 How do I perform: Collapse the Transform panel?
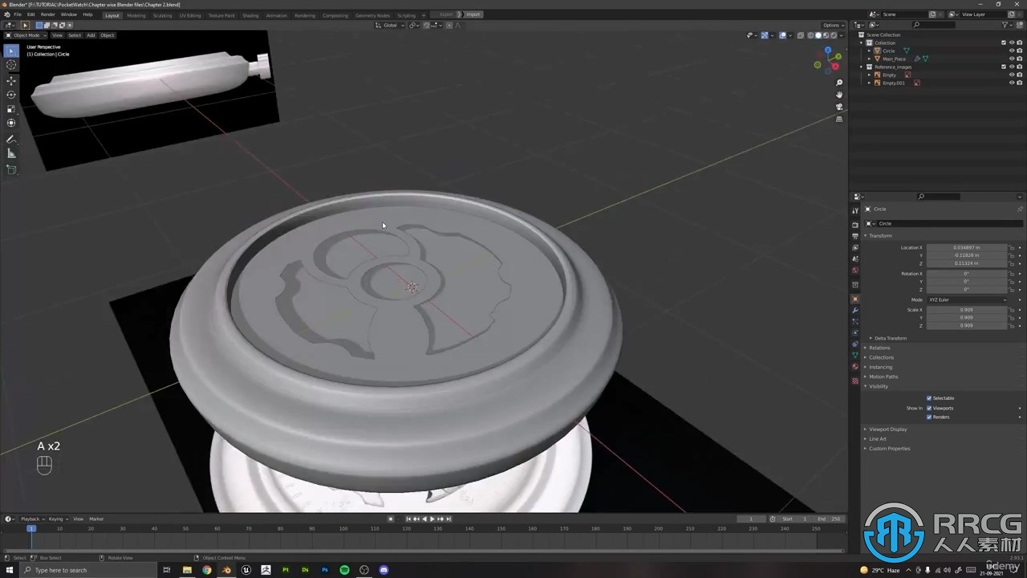(x=880, y=235)
